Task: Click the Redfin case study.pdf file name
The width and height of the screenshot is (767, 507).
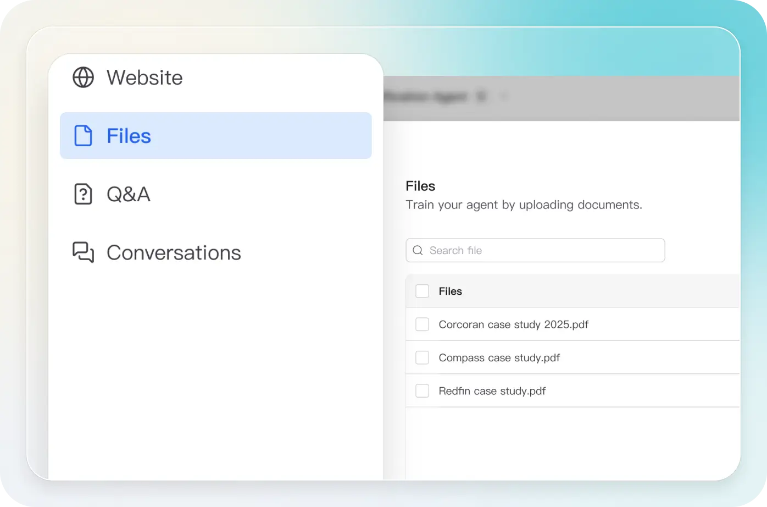Action: [x=492, y=391]
